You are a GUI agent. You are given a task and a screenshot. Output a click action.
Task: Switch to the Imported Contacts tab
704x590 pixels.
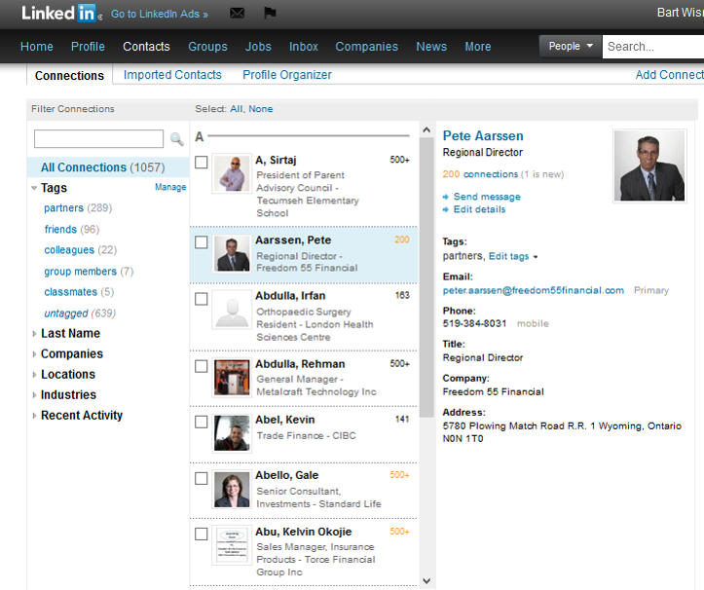coord(172,75)
